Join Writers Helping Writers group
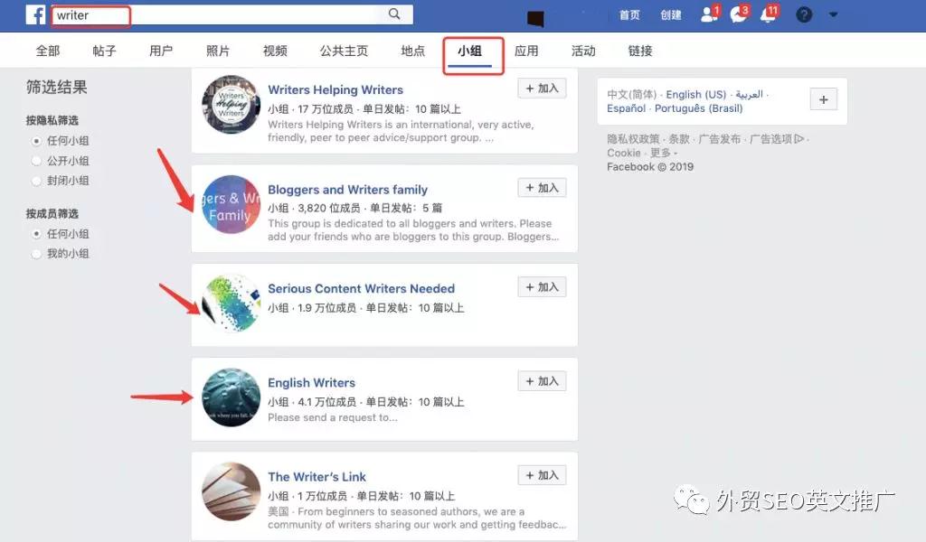926x542 pixels. tap(543, 88)
